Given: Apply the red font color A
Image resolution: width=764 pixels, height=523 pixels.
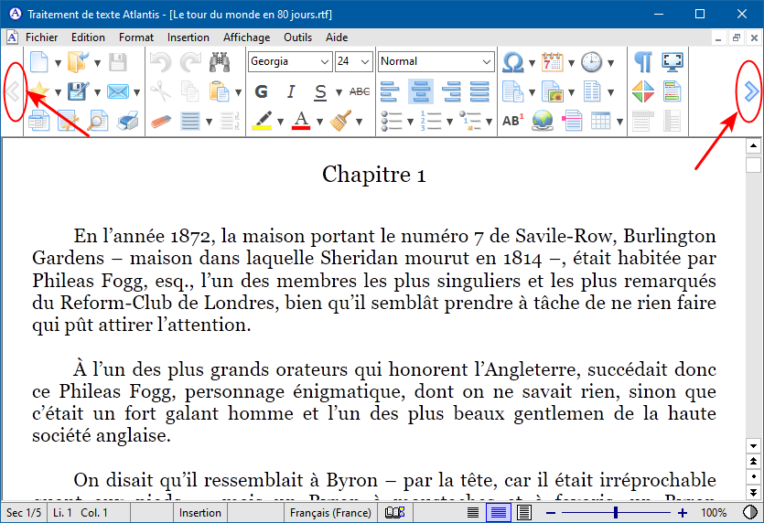Looking at the screenshot, I should point(301,121).
